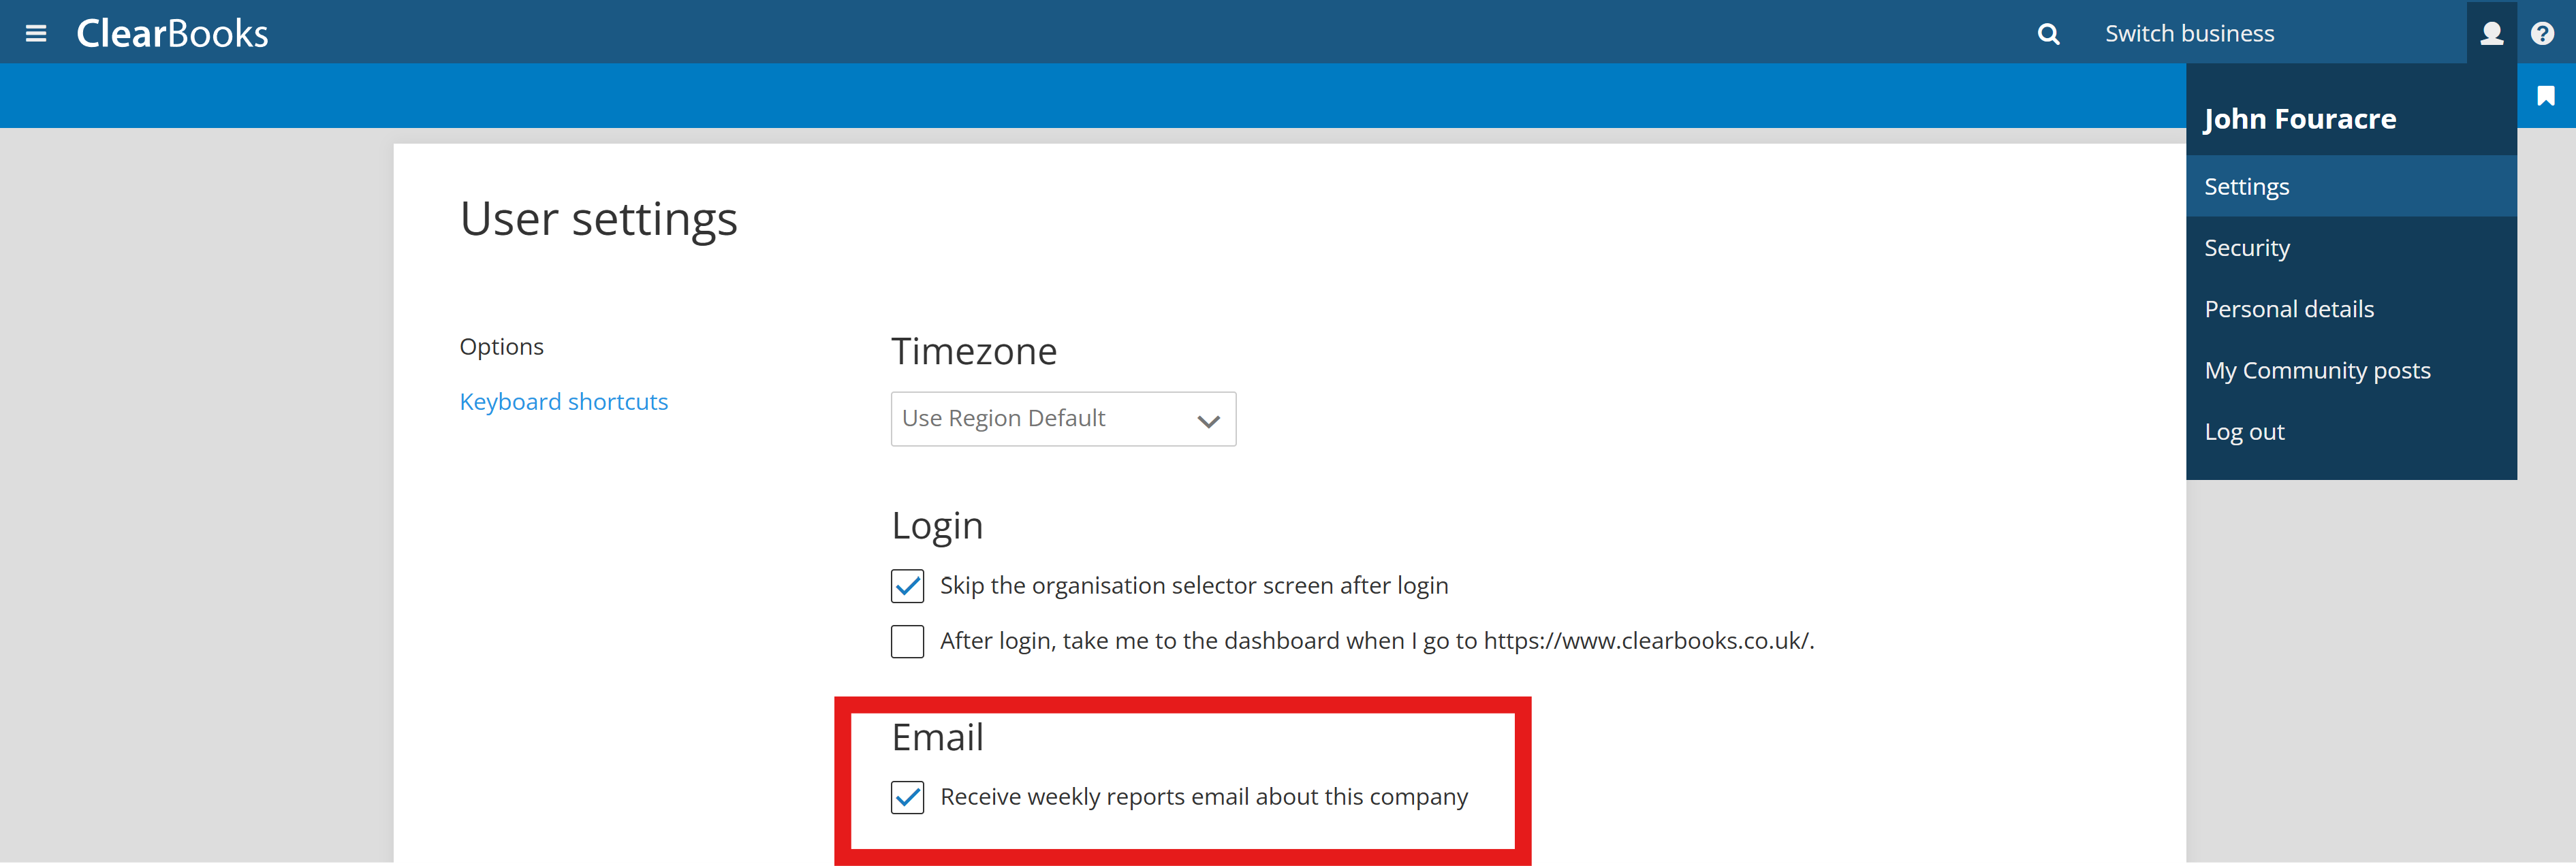
Task: Click 'Receive weekly reports email' label text
Action: [1203, 797]
